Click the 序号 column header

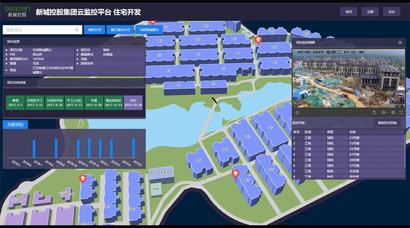(x=296, y=132)
